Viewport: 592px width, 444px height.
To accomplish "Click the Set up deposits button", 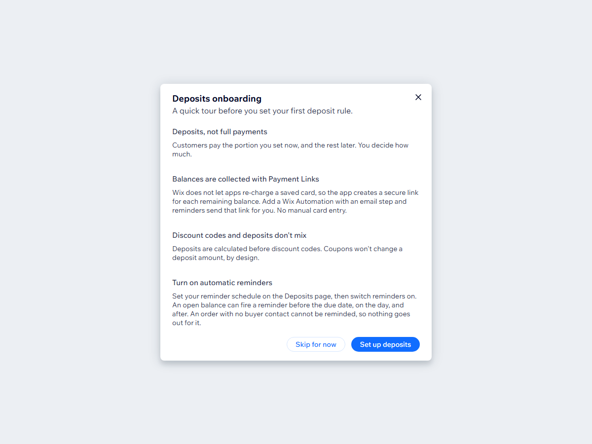I will click(x=385, y=344).
